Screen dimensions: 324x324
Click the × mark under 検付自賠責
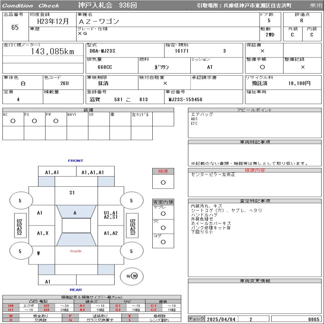point(165,83)
